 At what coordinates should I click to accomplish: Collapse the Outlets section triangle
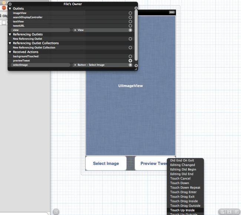click(x=10, y=9)
